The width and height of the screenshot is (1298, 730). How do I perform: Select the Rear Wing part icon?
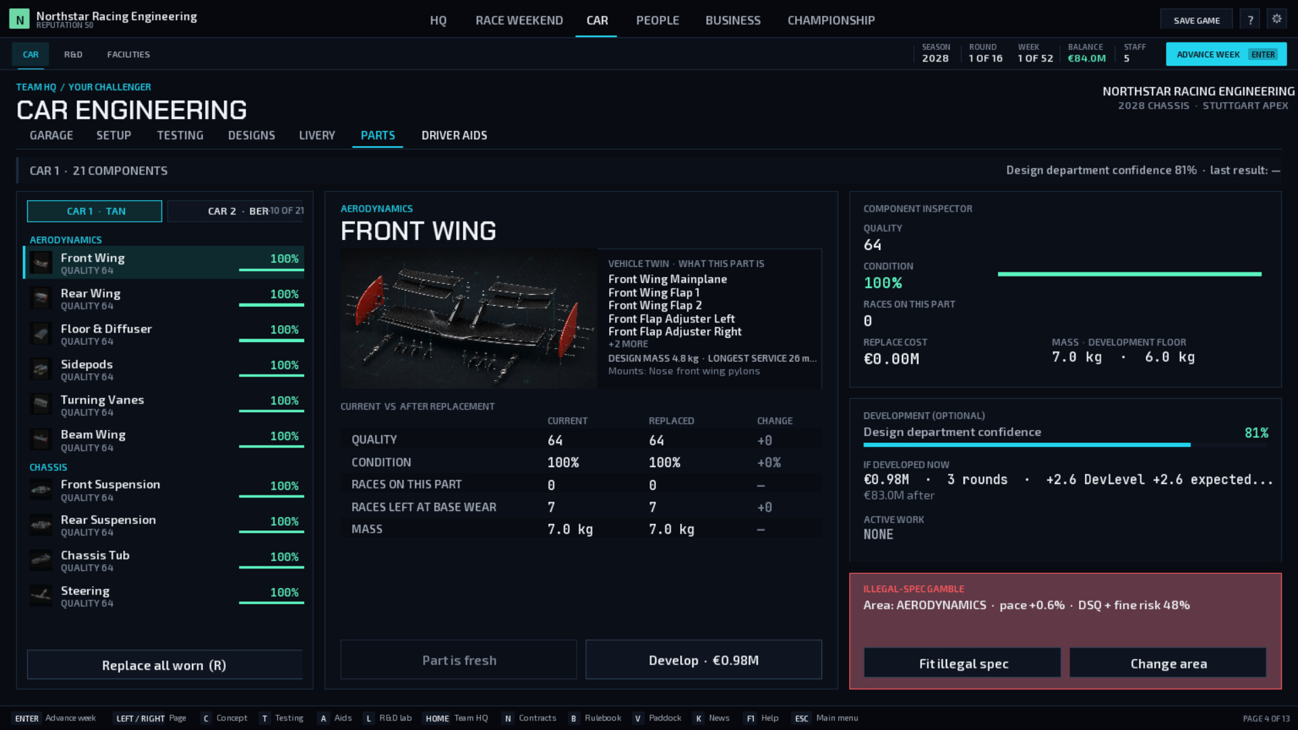click(x=41, y=298)
